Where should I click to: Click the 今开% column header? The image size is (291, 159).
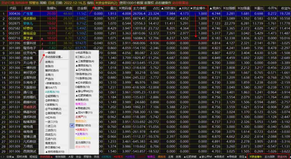coord(273,8)
